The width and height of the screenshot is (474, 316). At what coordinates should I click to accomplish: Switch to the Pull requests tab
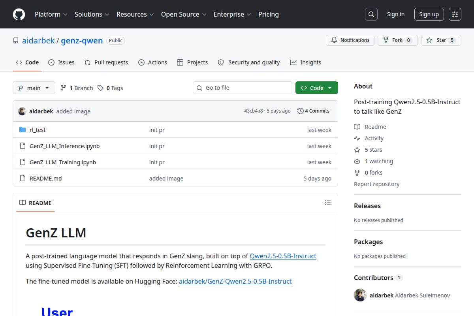(x=106, y=62)
